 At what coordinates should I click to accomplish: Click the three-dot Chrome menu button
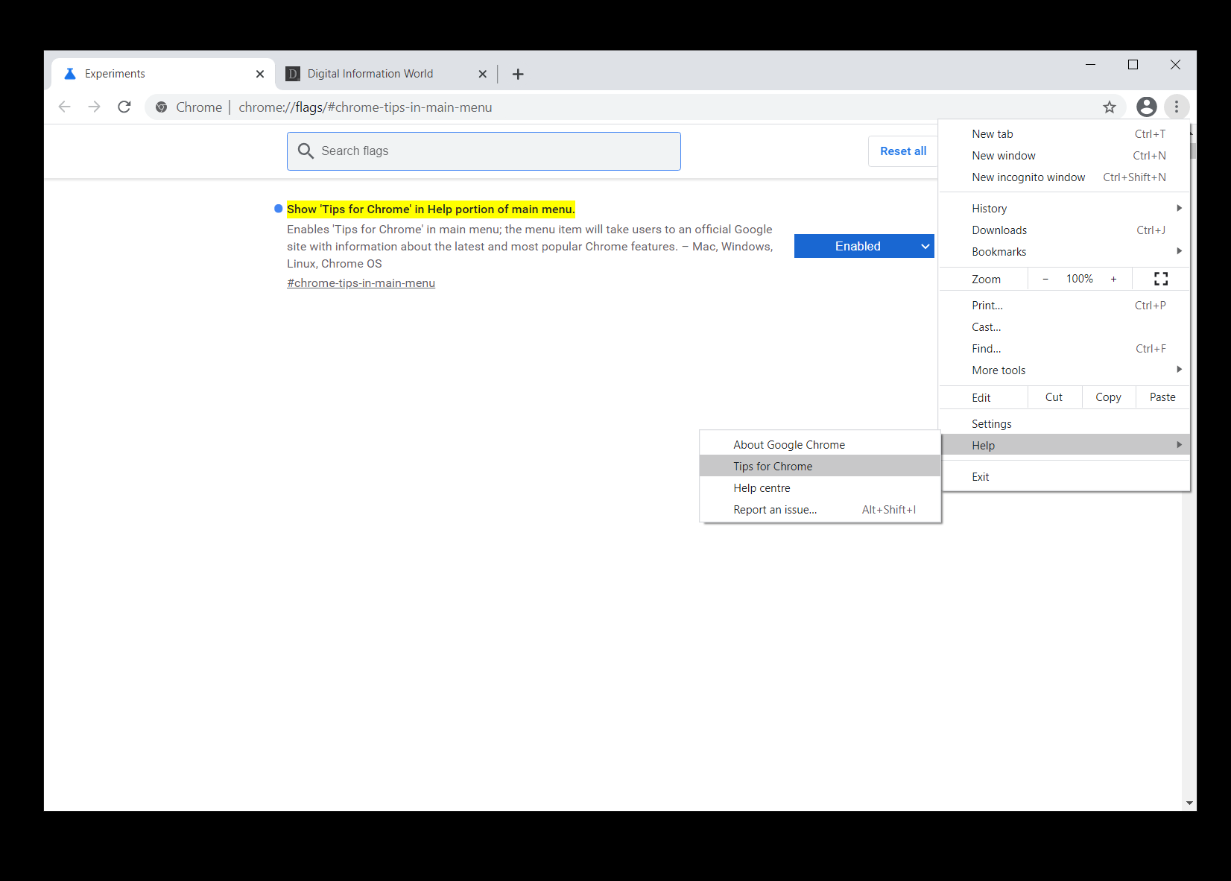pyautogui.click(x=1177, y=107)
